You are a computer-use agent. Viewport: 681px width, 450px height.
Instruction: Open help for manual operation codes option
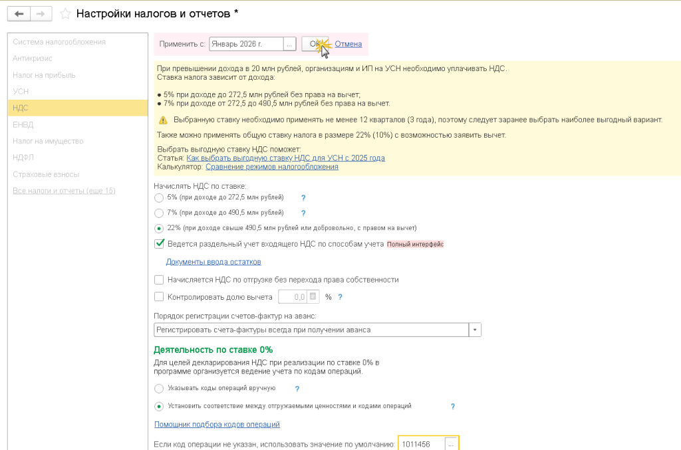[x=297, y=389]
